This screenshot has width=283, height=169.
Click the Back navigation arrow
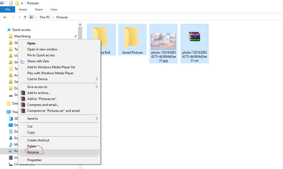click(x=5, y=17)
